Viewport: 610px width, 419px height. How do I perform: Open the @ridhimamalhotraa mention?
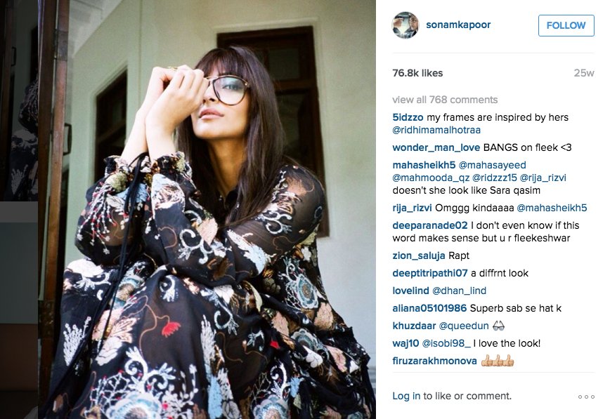[436, 131]
